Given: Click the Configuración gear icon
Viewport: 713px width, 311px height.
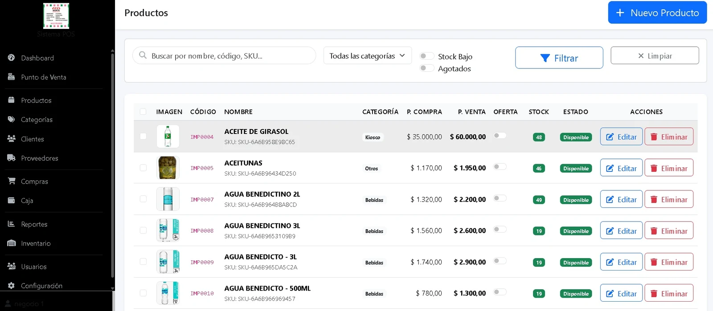Looking at the screenshot, I should click(12, 285).
